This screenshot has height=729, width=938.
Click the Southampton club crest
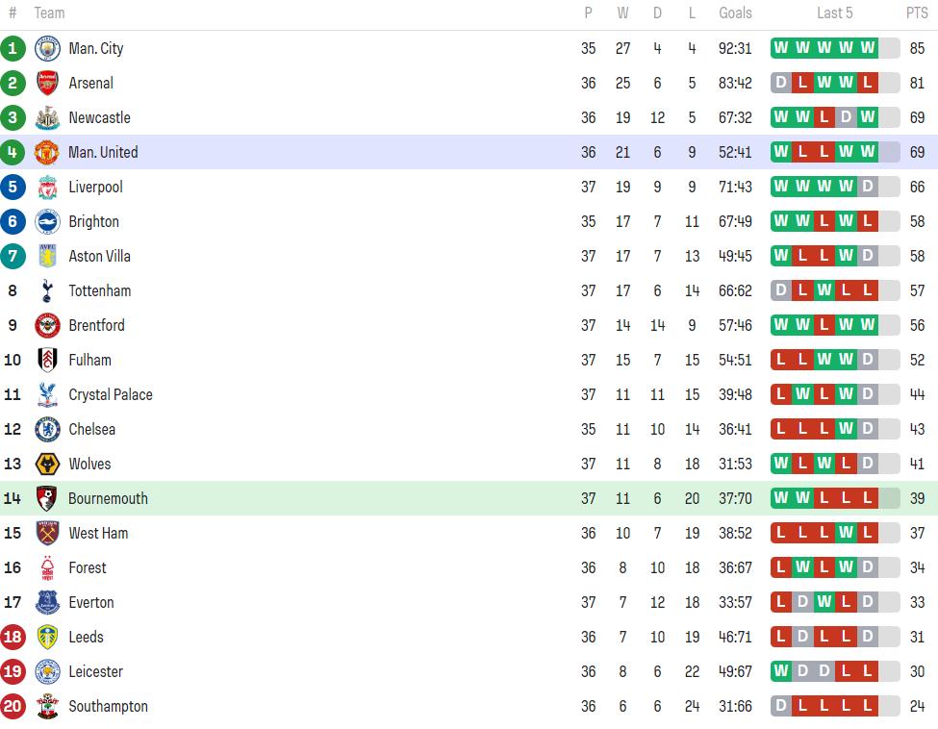coord(47,706)
